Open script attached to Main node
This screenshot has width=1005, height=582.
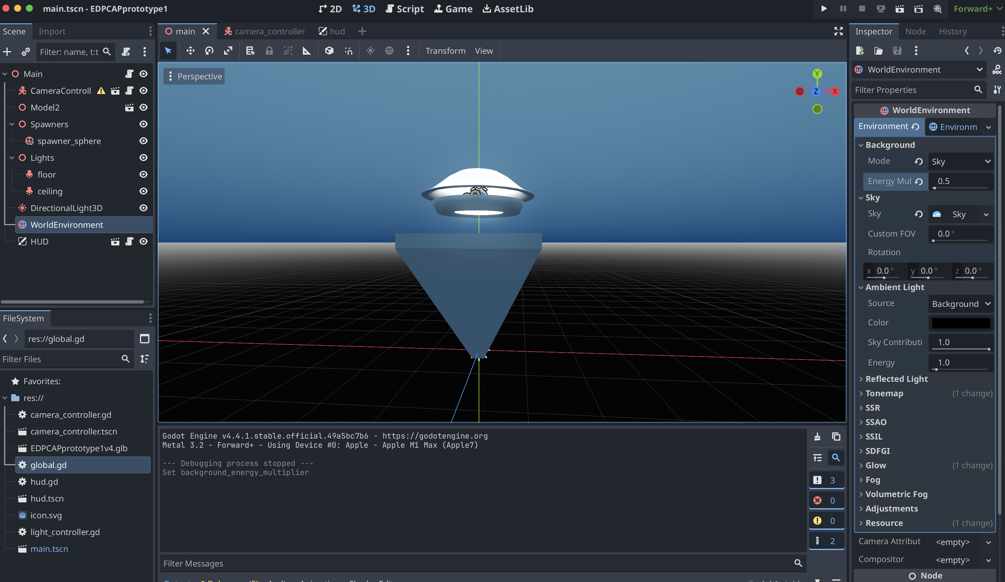129,74
